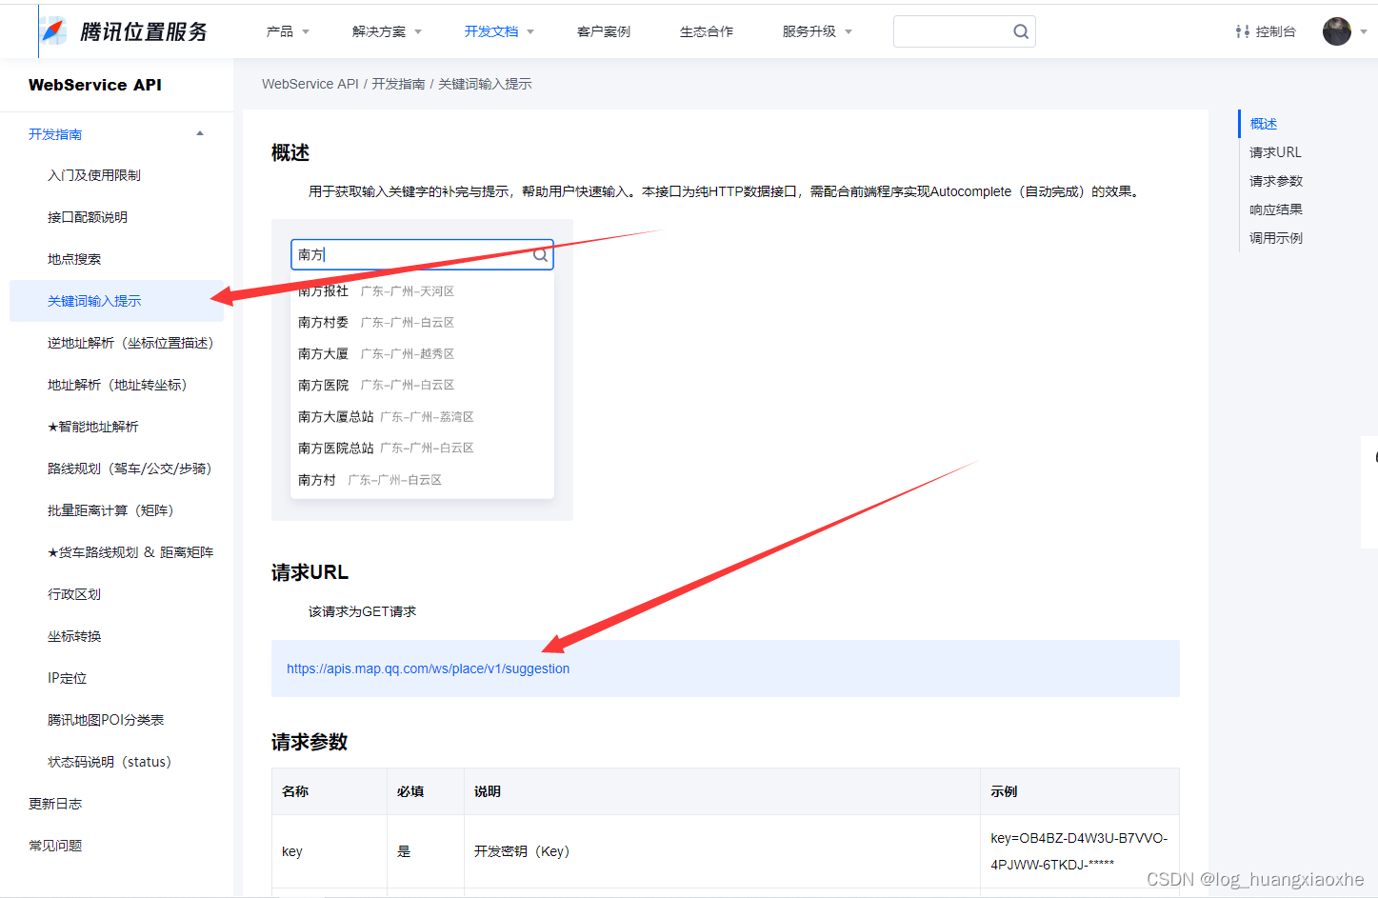The image size is (1378, 898).
Task: Jump to 概述 in page outline
Action: click(1264, 124)
